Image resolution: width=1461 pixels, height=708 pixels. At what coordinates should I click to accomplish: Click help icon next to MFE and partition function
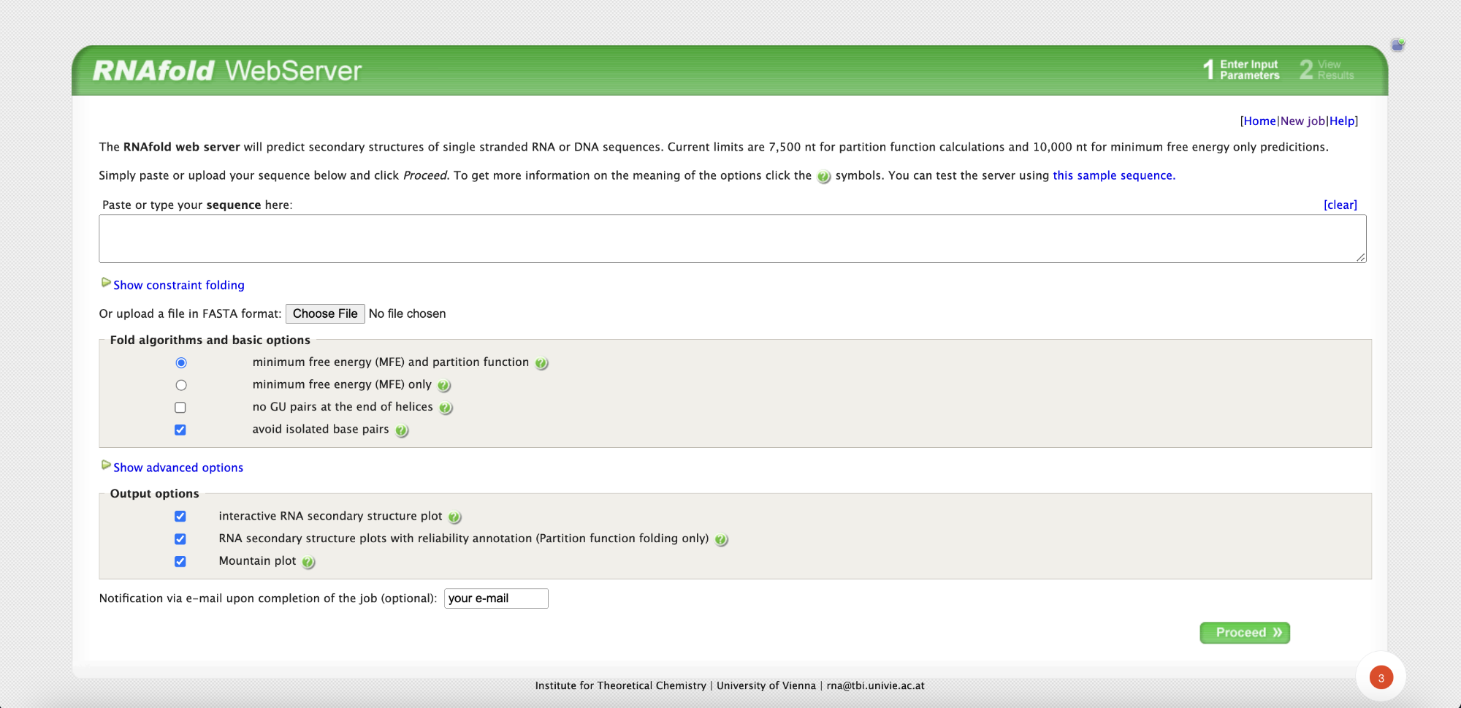click(x=541, y=363)
